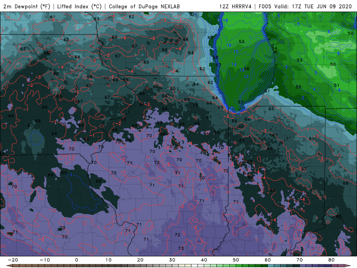Click the 80 label on color scale
Viewport: 357px width, 268px height.
coord(332,260)
